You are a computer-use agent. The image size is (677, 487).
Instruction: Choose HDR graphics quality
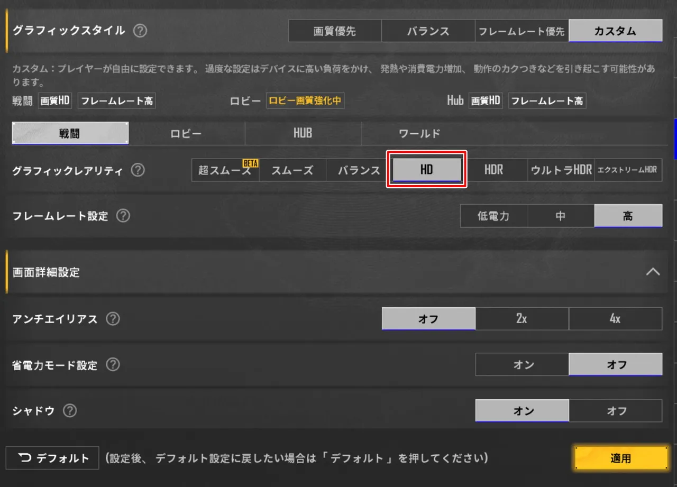pyautogui.click(x=494, y=170)
